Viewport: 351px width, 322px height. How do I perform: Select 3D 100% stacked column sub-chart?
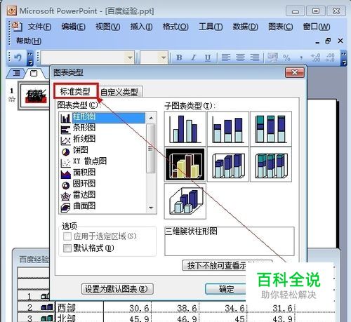click(271, 164)
